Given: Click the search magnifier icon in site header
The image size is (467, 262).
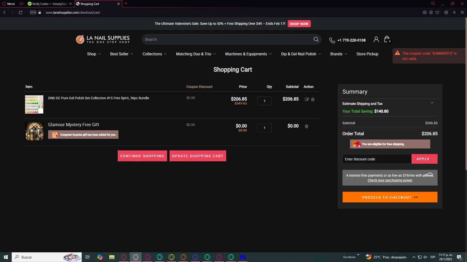Looking at the screenshot, I should (316, 39).
